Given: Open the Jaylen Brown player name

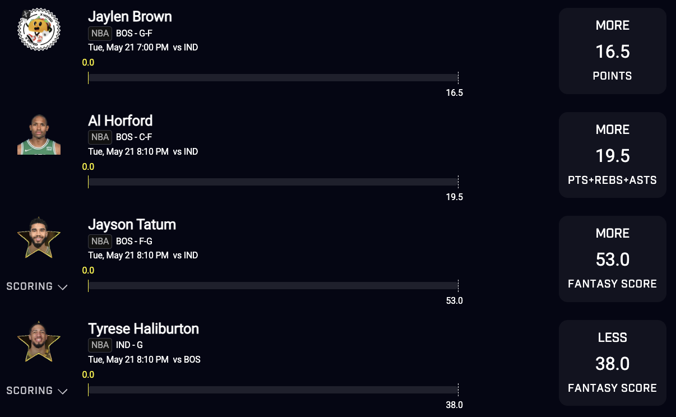Looking at the screenshot, I should (130, 17).
